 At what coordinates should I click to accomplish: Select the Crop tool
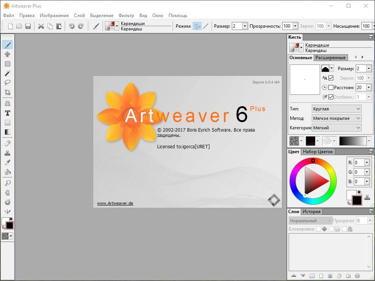tap(8, 92)
